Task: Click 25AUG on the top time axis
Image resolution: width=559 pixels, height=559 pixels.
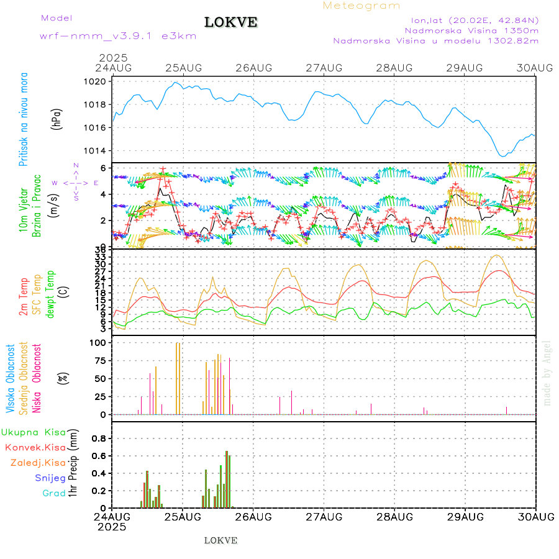Action: coord(183,67)
